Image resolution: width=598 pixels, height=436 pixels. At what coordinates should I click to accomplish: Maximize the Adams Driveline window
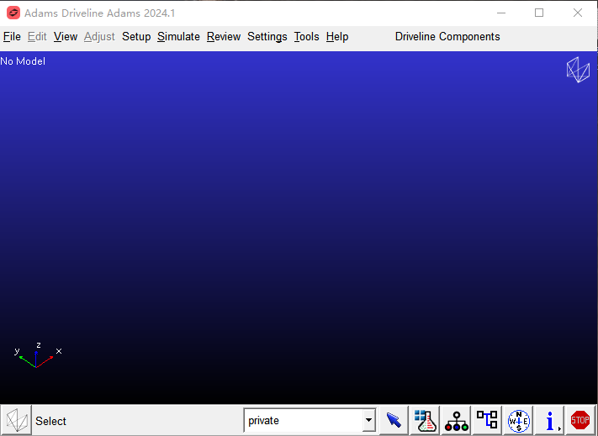click(x=539, y=13)
